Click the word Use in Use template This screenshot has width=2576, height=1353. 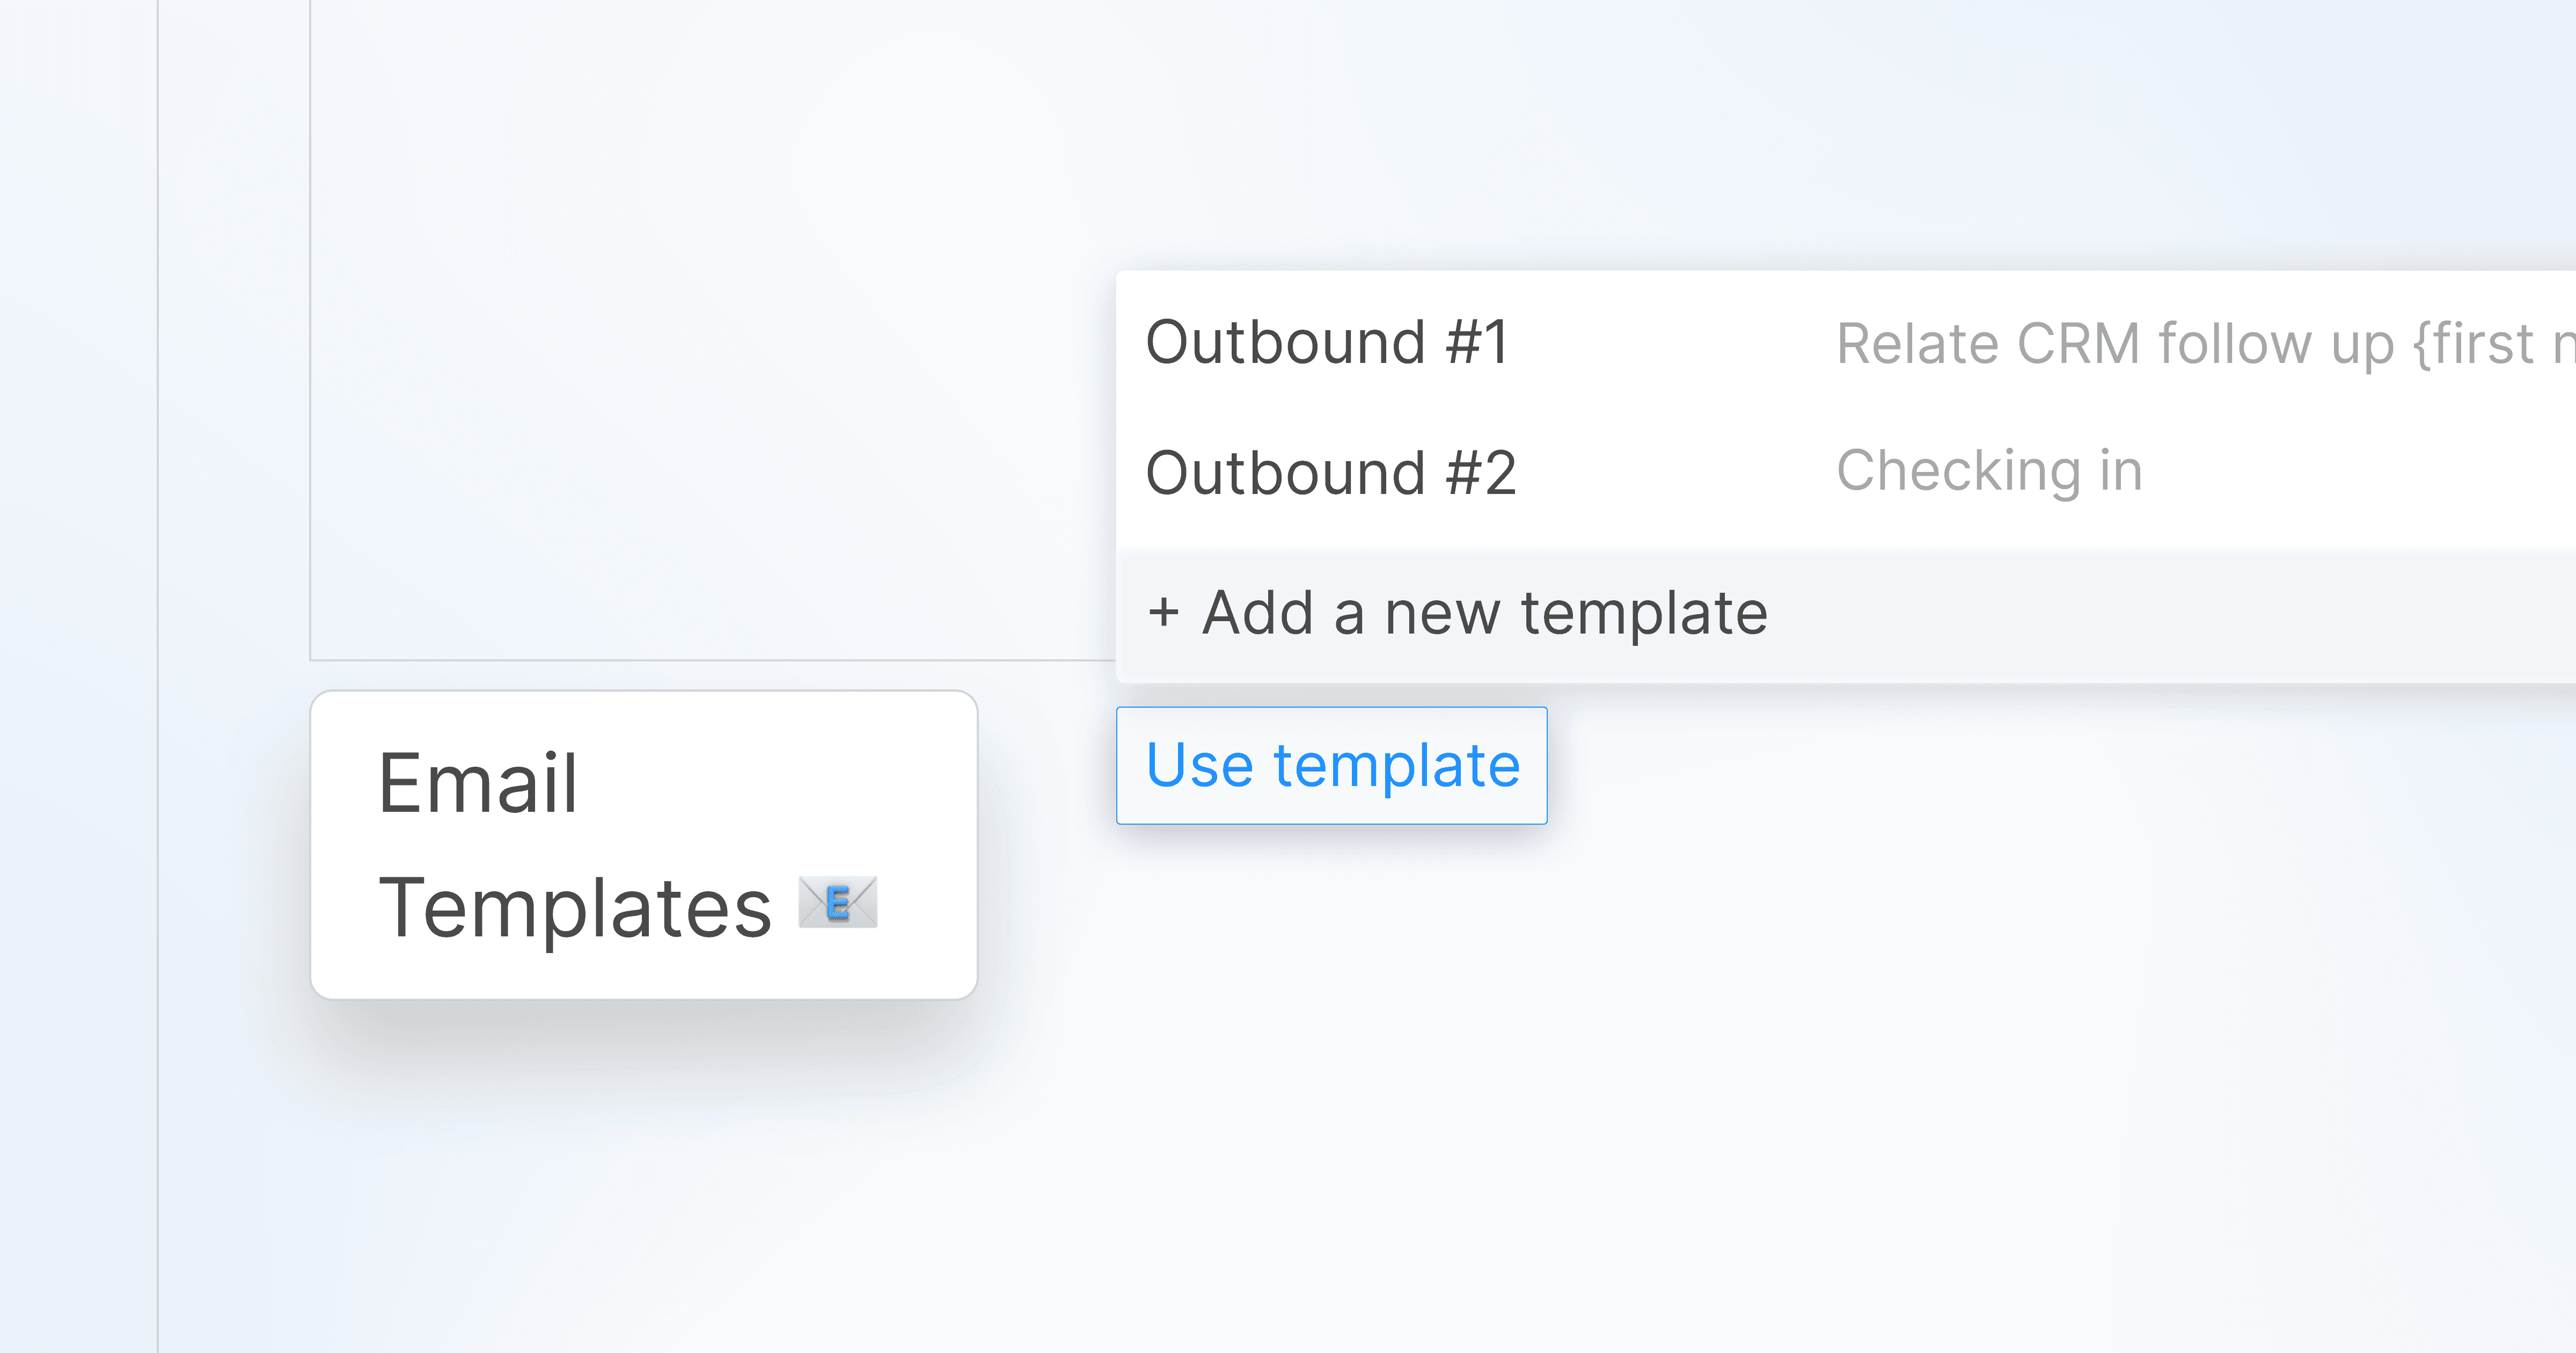(1199, 766)
